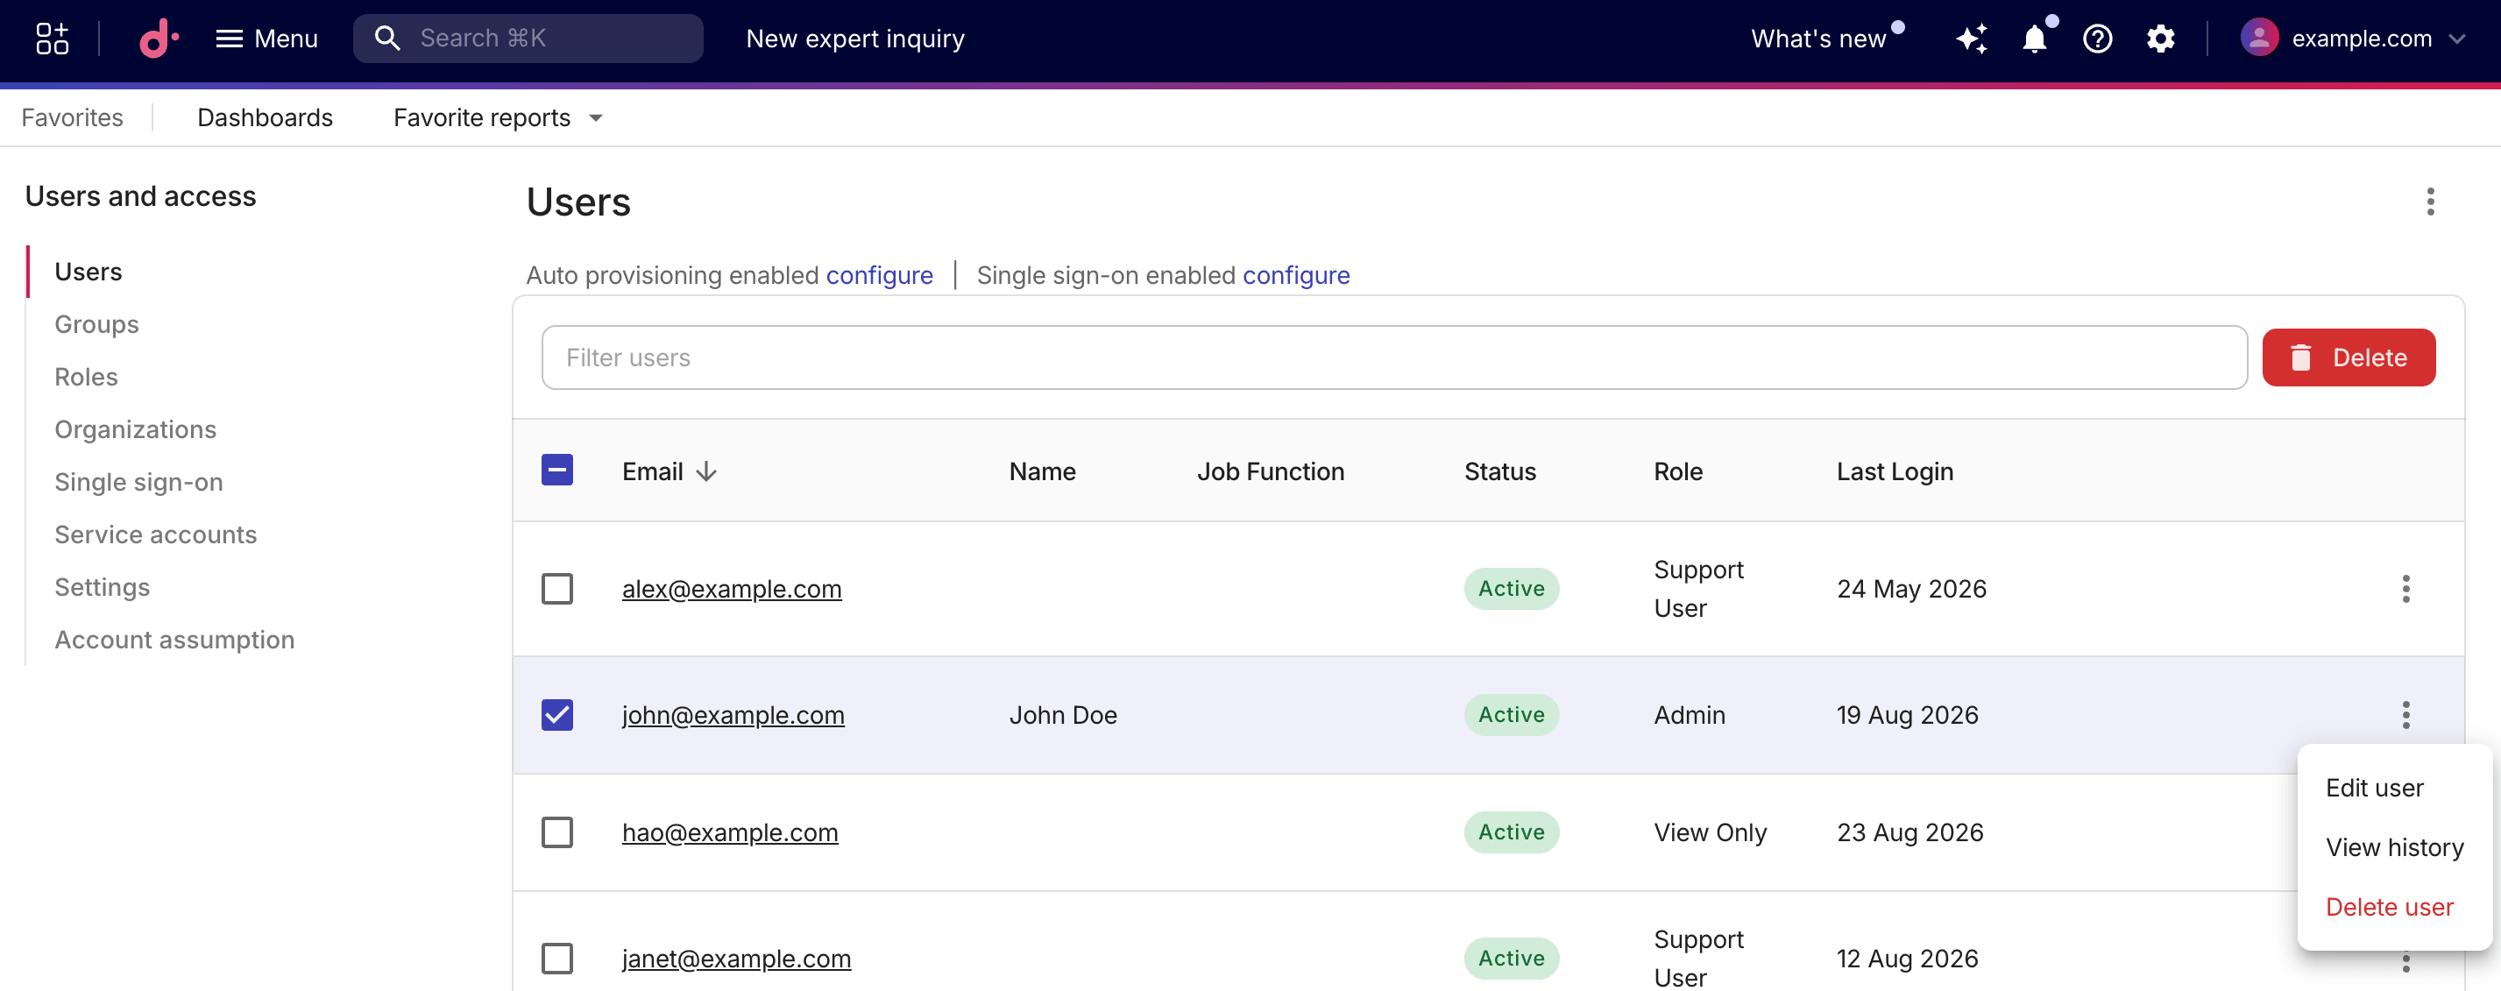The width and height of the screenshot is (2501, 991).
Task: Click the 19 Aug 2026 login date
Action: [1907, 715]
